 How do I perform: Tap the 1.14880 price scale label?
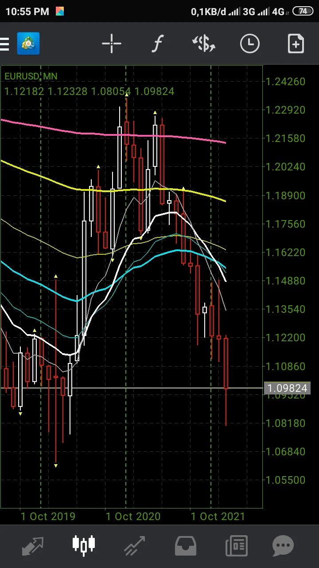[x=286, y=281]
